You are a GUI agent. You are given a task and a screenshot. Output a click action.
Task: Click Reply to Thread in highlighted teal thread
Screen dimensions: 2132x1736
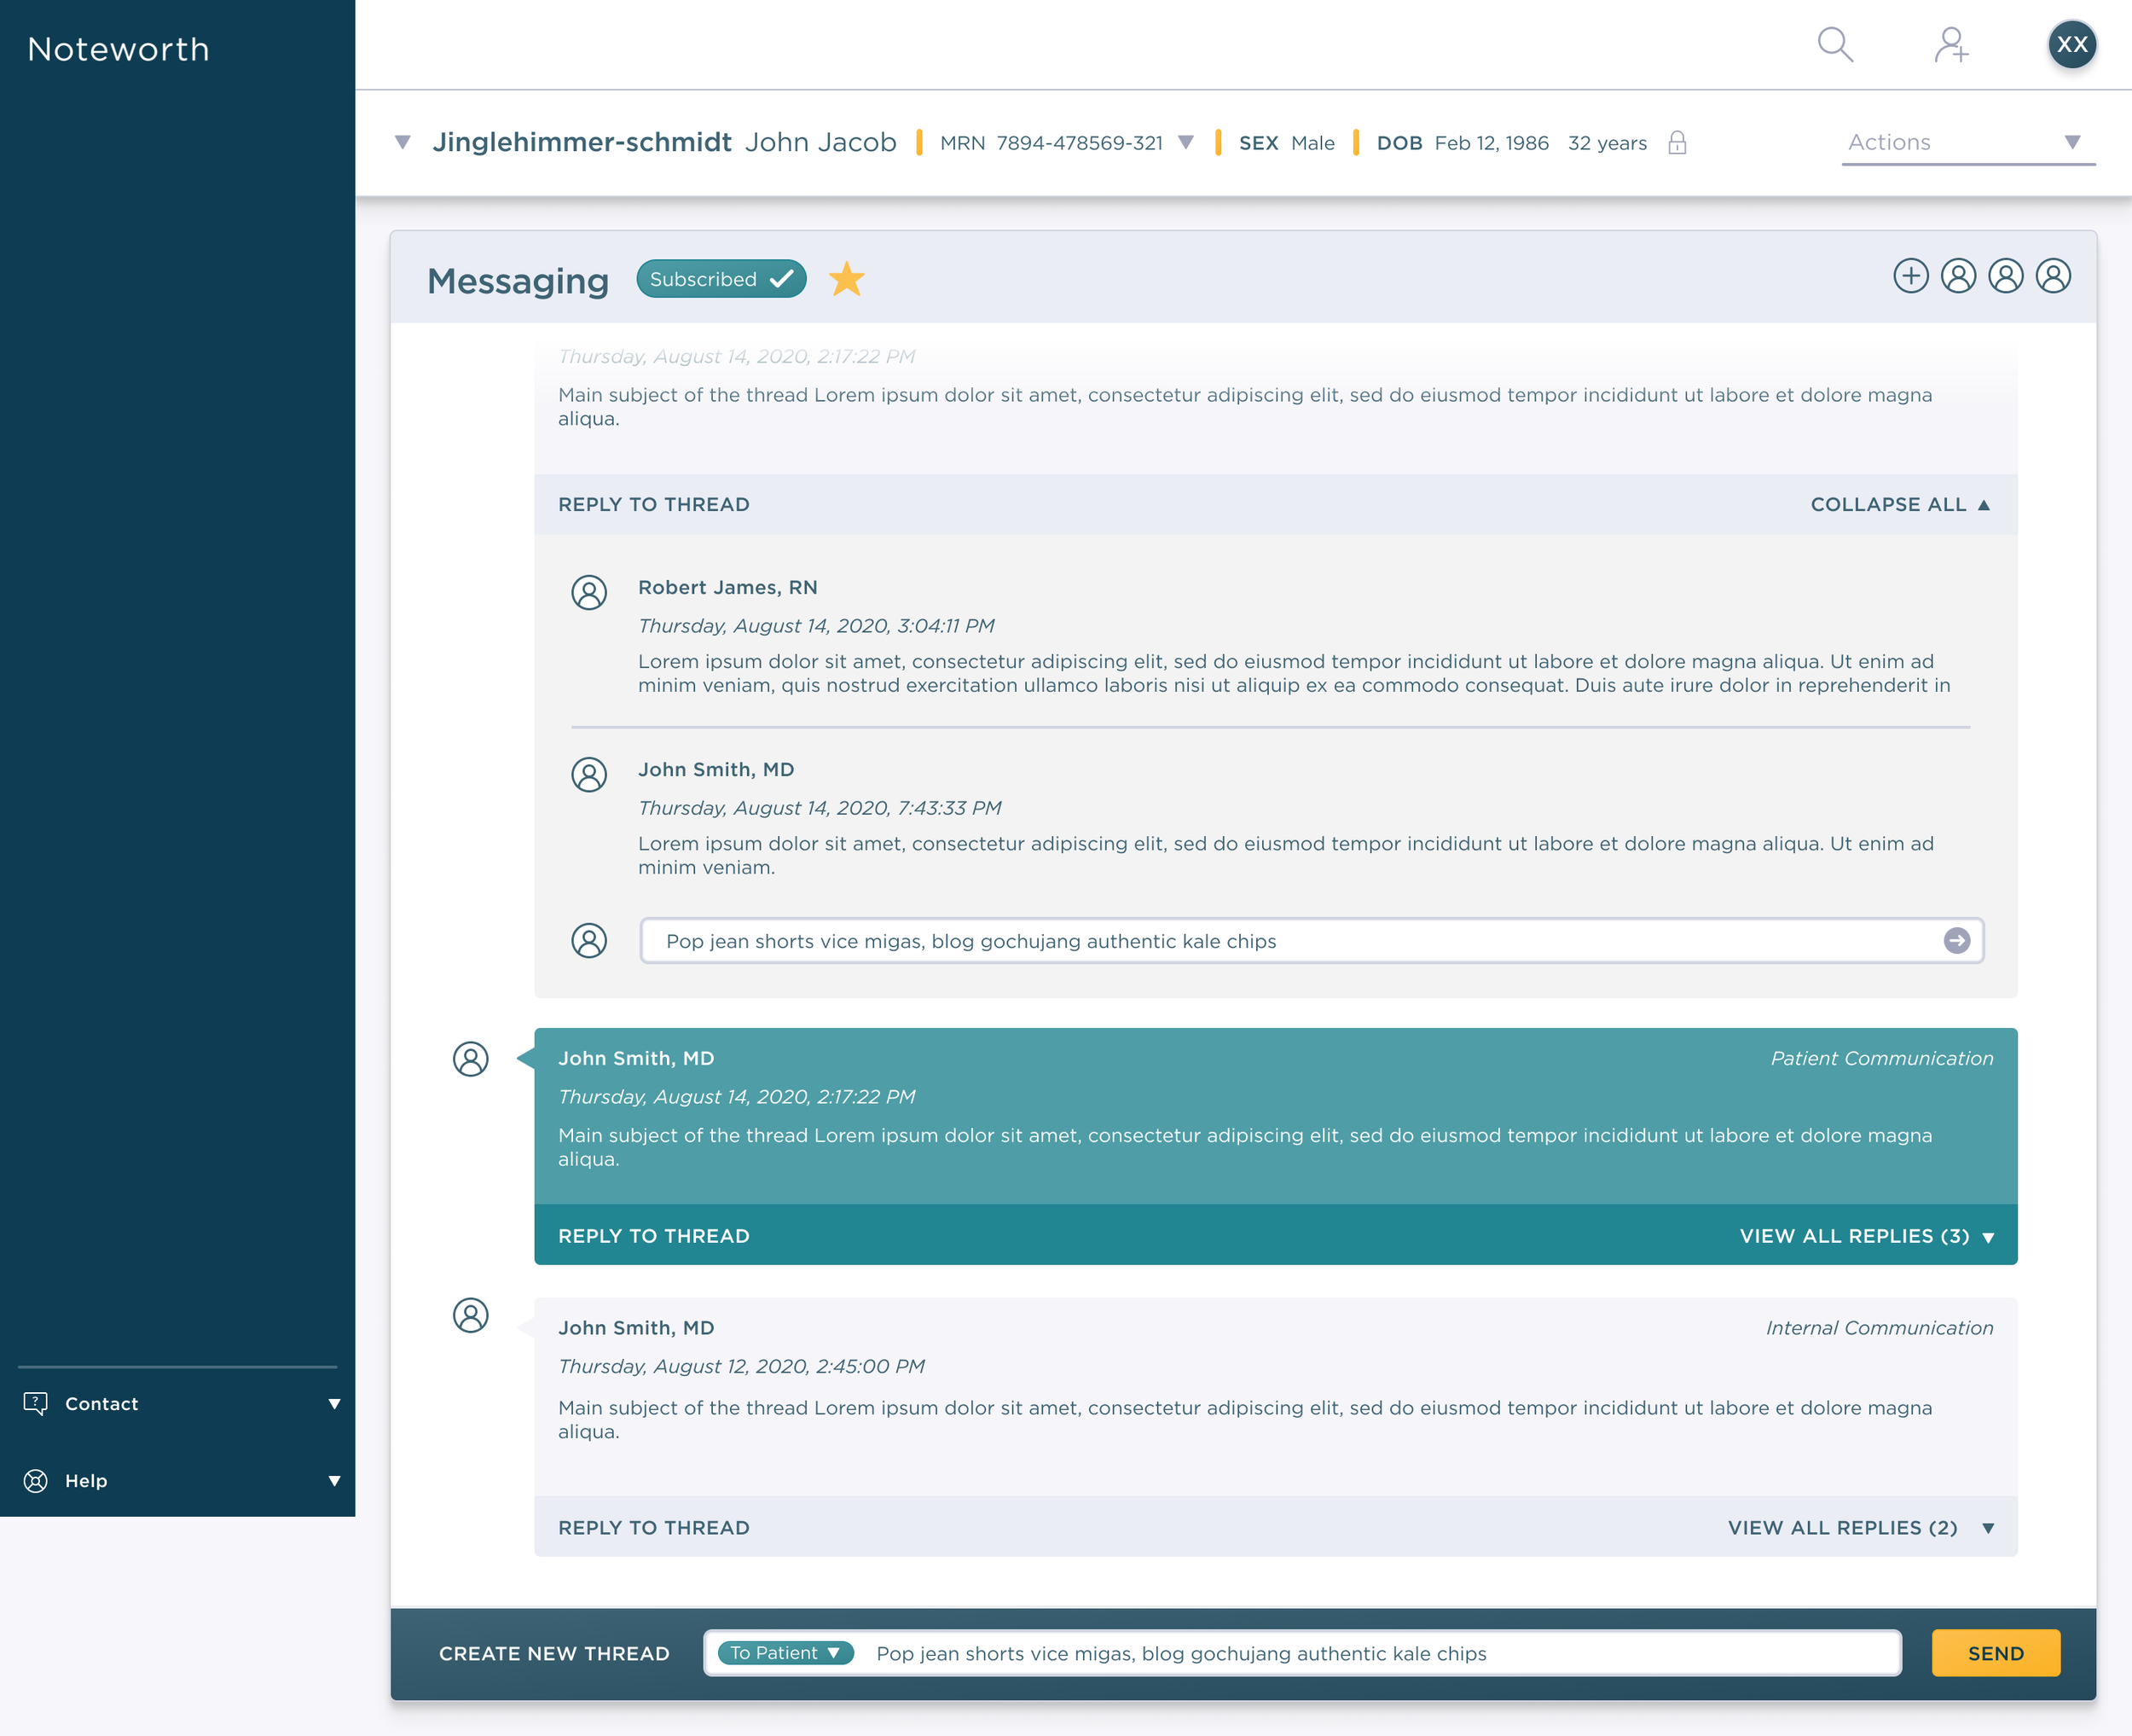(654, 1236)
